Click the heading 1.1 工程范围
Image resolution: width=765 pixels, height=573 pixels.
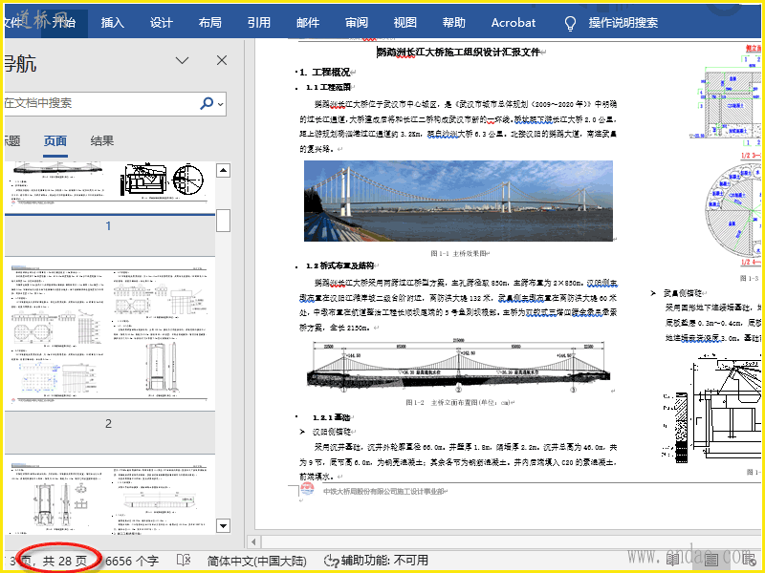point(328,87)
